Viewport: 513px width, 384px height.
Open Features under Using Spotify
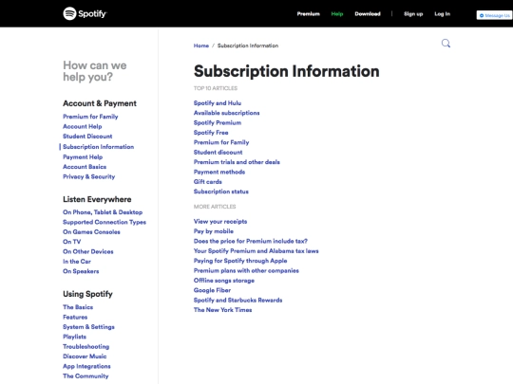tap(75, 317)
